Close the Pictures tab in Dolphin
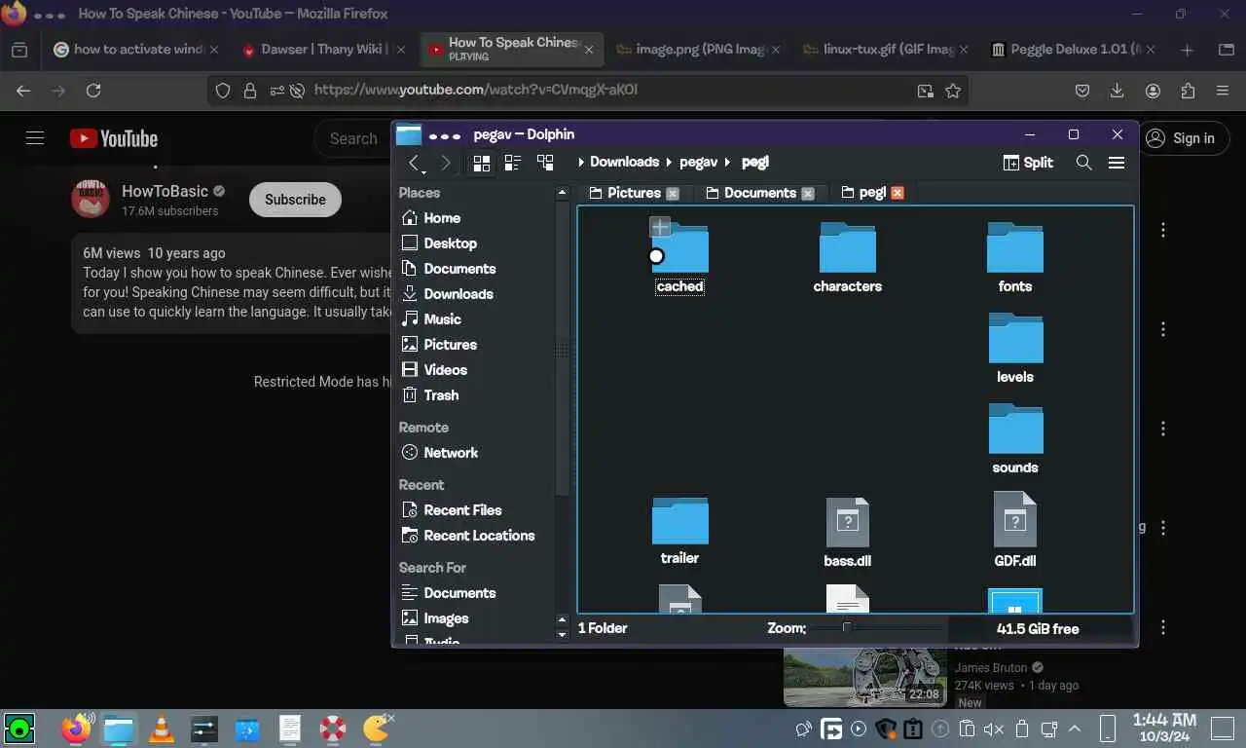This screenshot has width=1246, height=748. [x=673, y=193]
